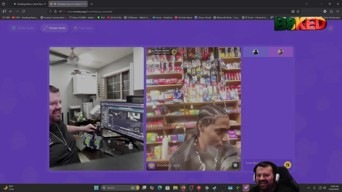Viewport: 342px width, 192px height.
Task: Open Free Coins
Action: click(x=83, y=28)
